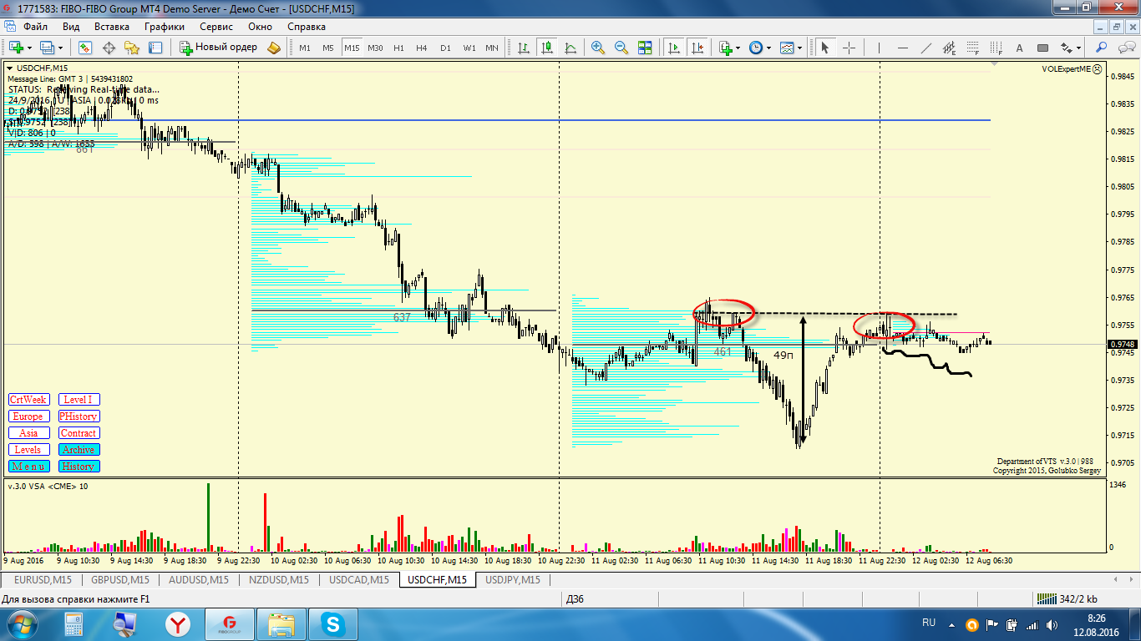Select H1 timeframe
The width and height of the screenshot is (1141, 641).
point(398,48)
